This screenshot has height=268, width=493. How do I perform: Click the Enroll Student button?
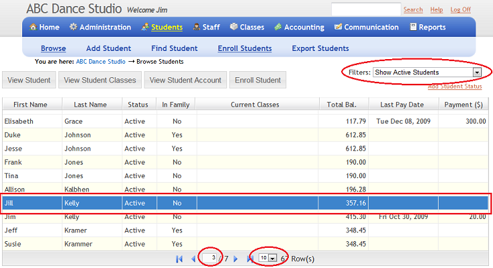tap(258, 80)
